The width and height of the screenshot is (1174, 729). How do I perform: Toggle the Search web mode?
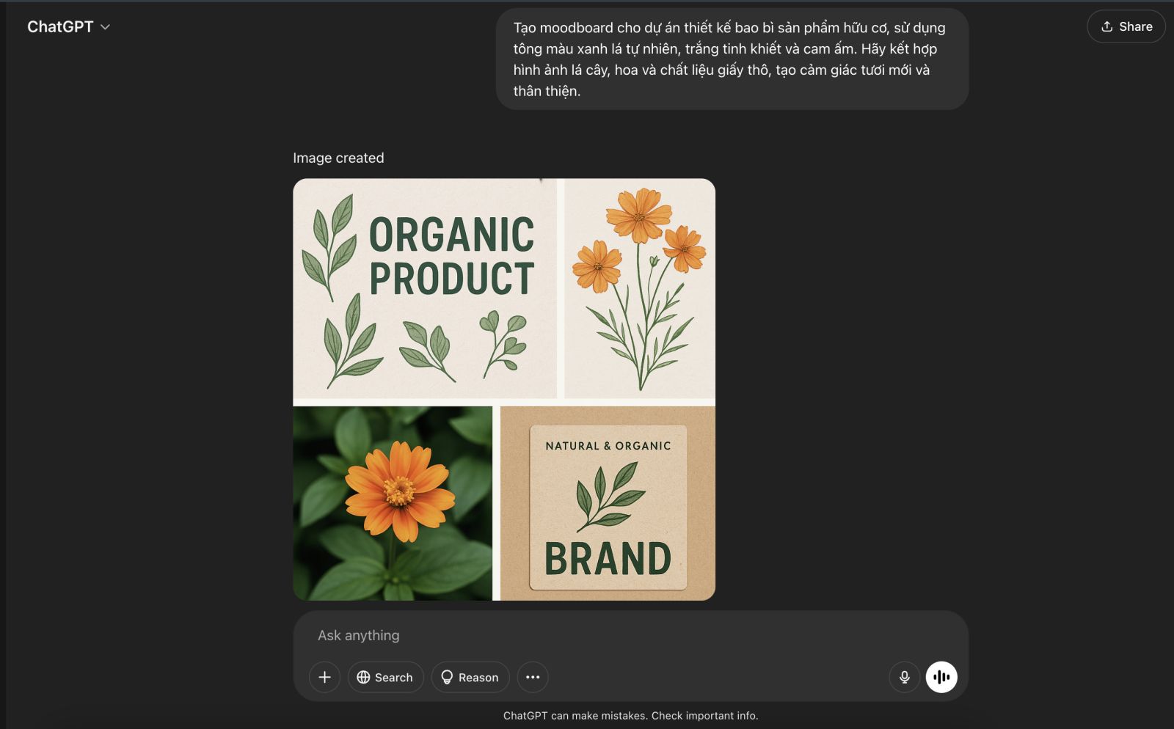pos(386,678)
